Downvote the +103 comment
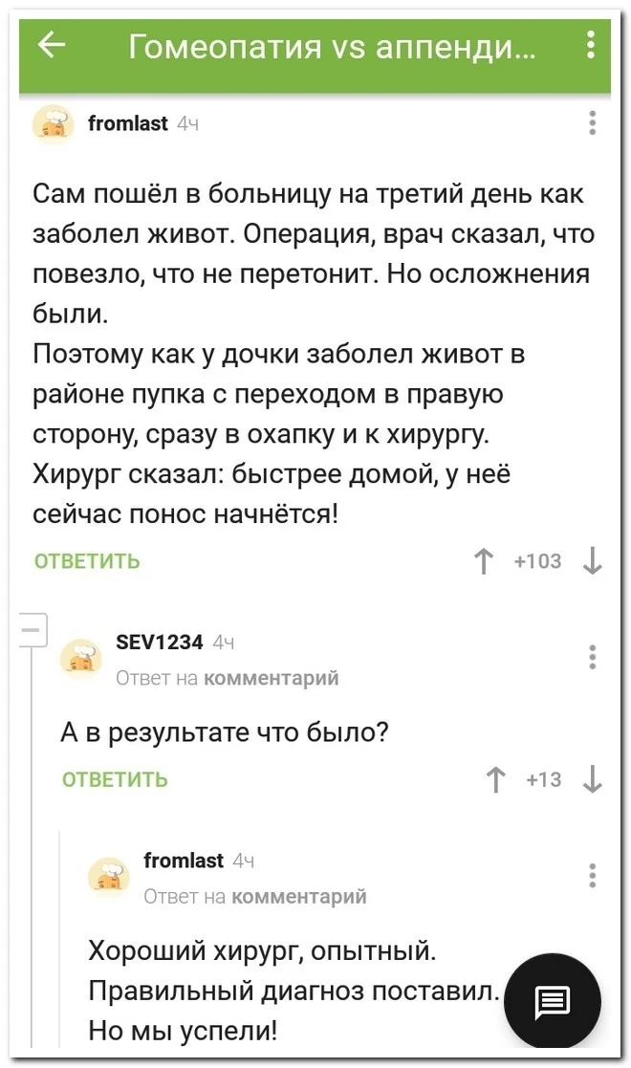The height and width of the screenshot is (1068, 631). (x=593, y=562)
